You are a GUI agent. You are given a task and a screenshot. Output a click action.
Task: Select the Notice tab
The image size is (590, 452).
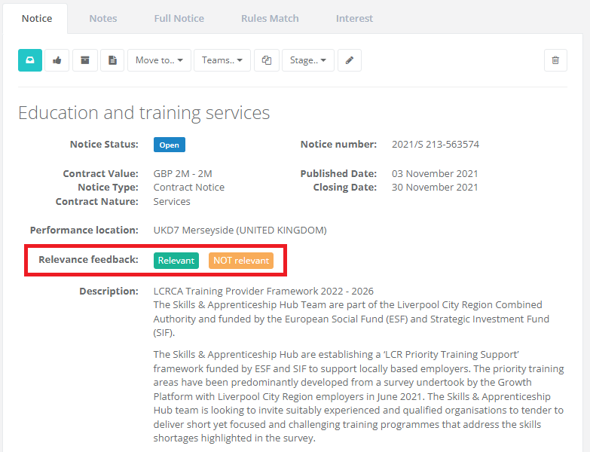pos(37,18)
